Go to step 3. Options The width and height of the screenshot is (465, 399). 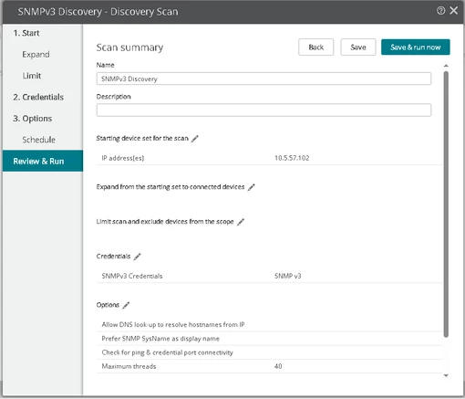[33, 119]
